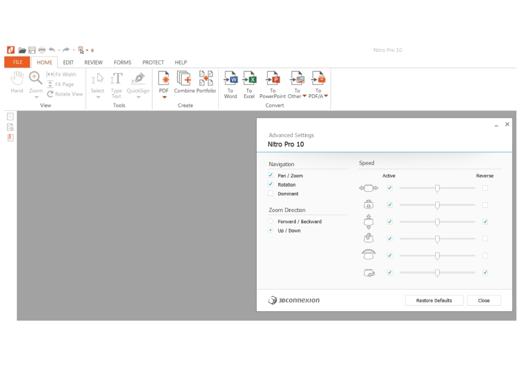
Task: Click the 3Dconnexion logo
Action: click(x=294, y=300)
